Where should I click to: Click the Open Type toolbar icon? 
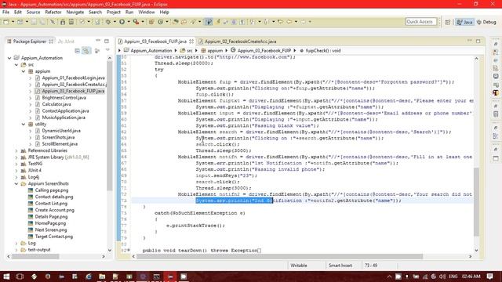tap(176, 22)
